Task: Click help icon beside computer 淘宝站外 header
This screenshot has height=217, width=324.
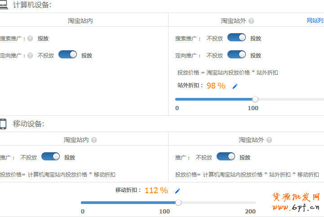Action: click(x=251, y=21)
